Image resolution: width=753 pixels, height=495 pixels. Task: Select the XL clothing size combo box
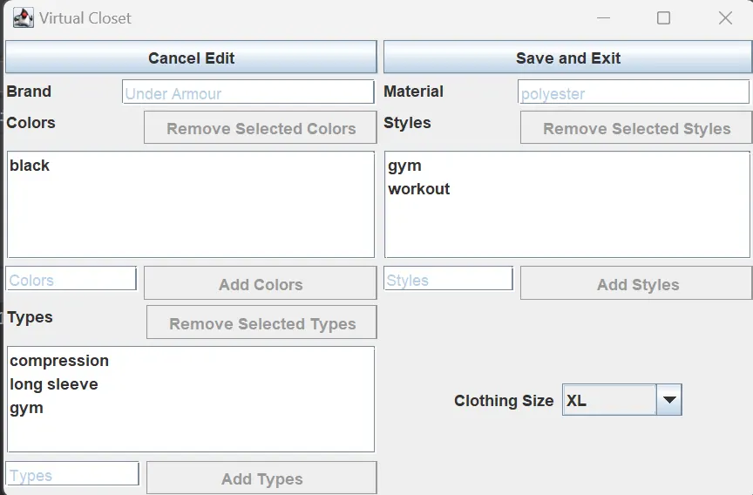[x=622, y=399]
